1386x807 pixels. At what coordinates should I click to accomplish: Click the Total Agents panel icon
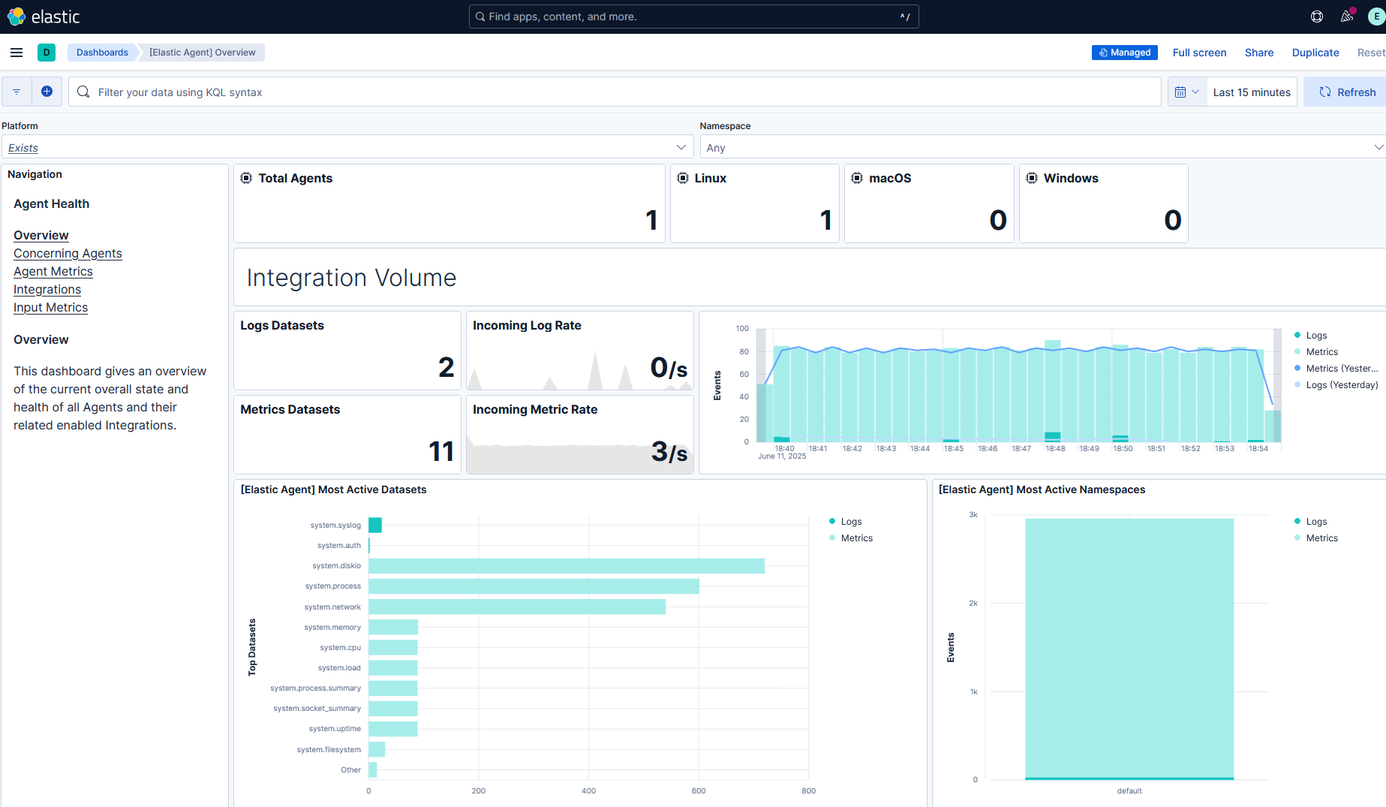[246, 178]
